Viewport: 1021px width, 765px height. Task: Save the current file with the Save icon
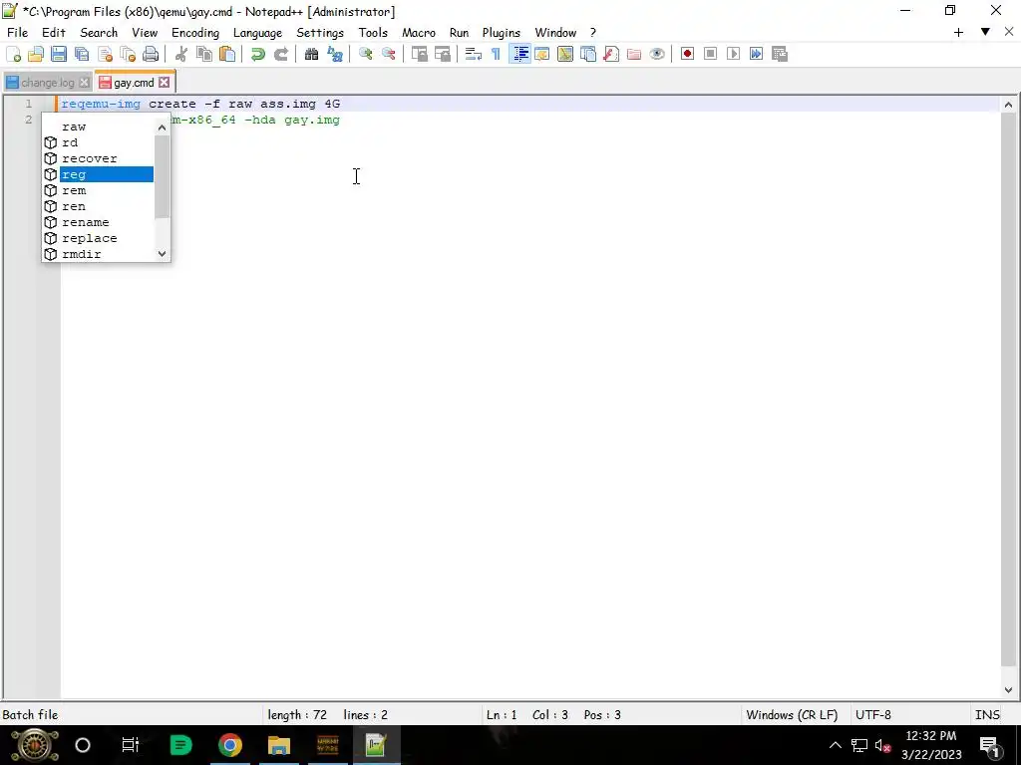point(59,54)
